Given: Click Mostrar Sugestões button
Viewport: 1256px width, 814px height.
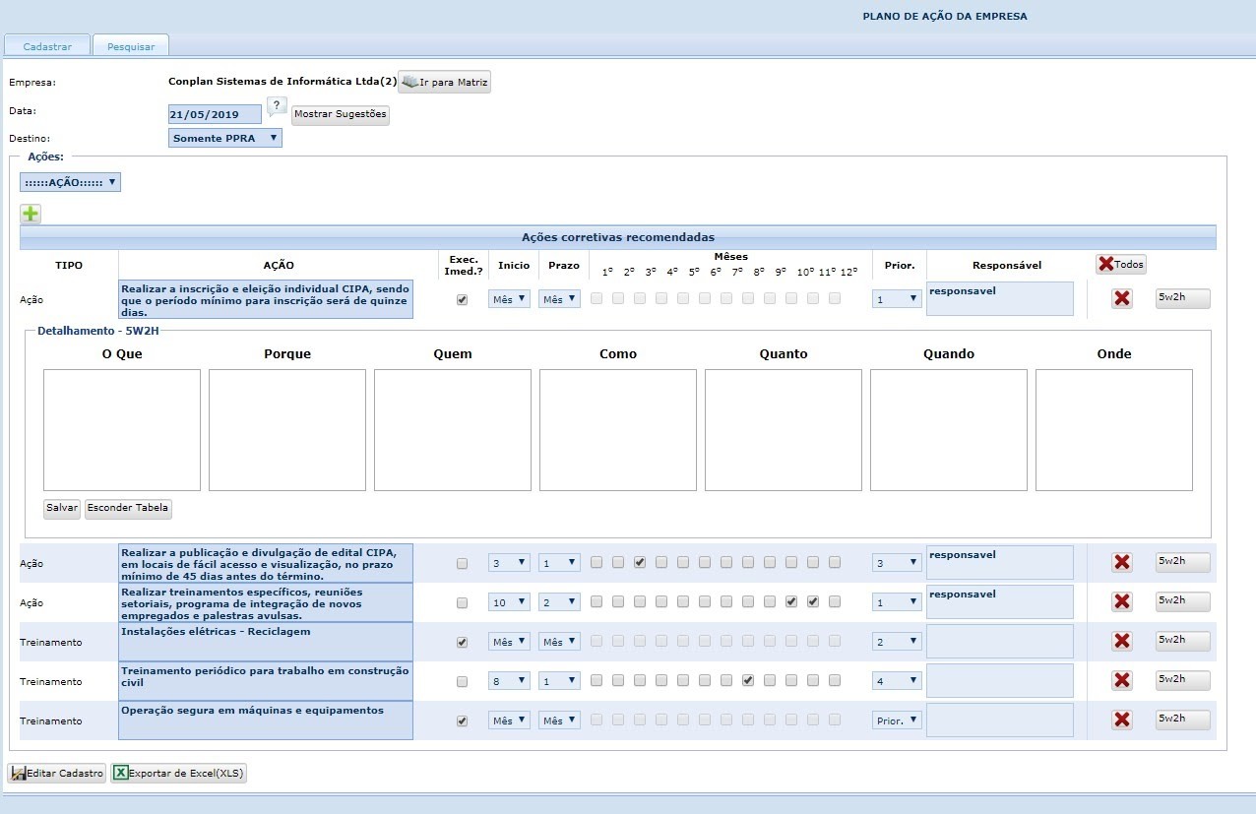Looking at the screenshot, I should pyautogui.click(x=341, y=115).
